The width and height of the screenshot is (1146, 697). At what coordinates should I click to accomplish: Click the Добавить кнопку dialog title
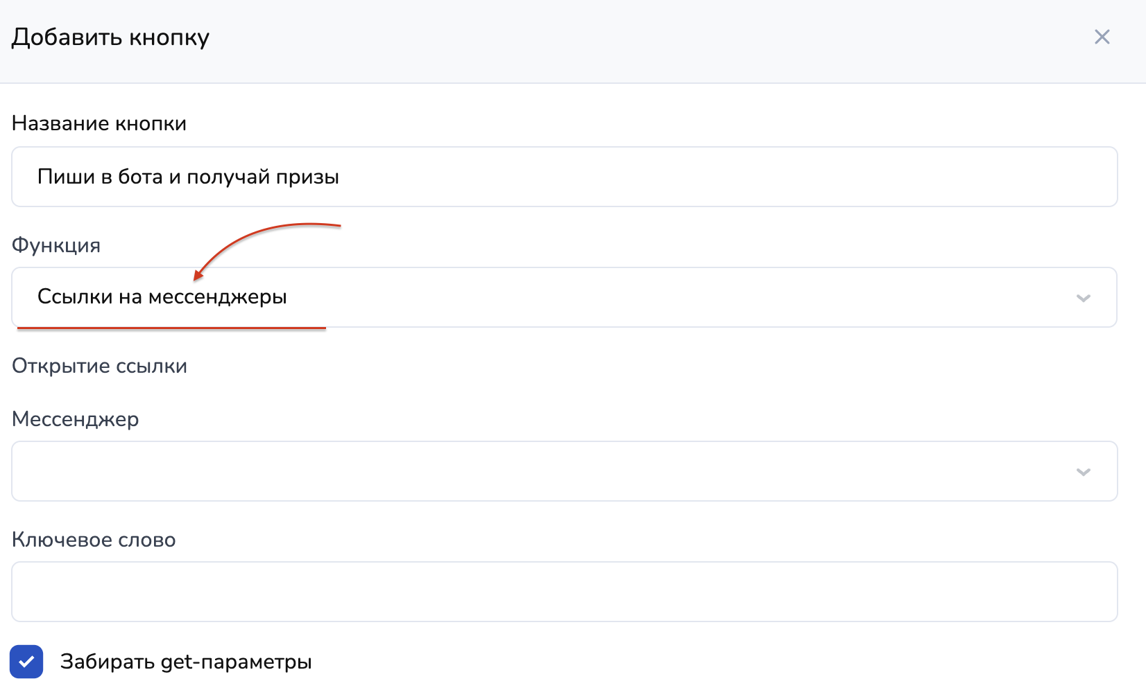click(x=110, y=37)
